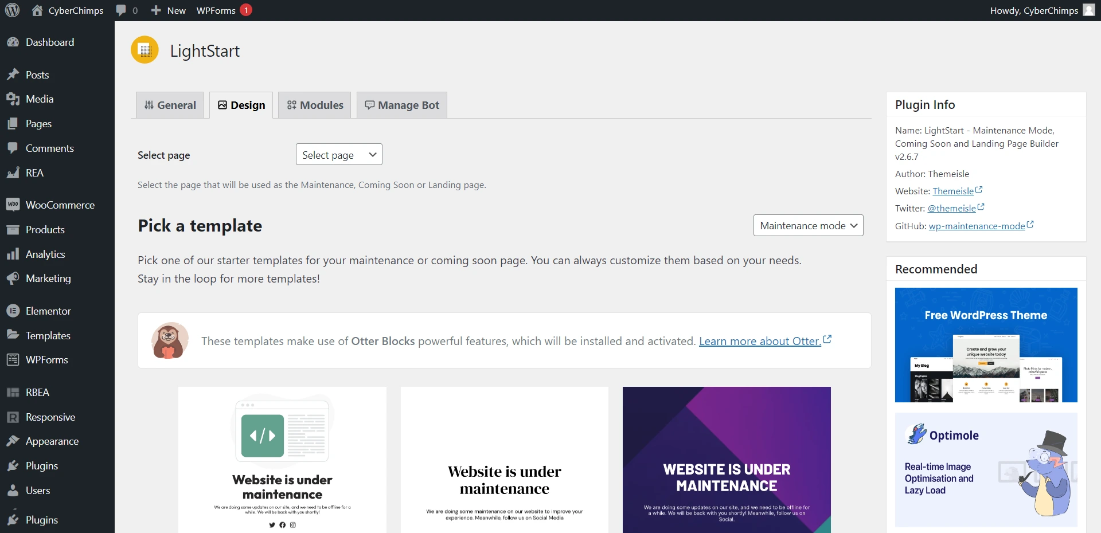Click the Analytics bar chart icon
Screen dimensions: 1101x533
[x=13, y=254]
